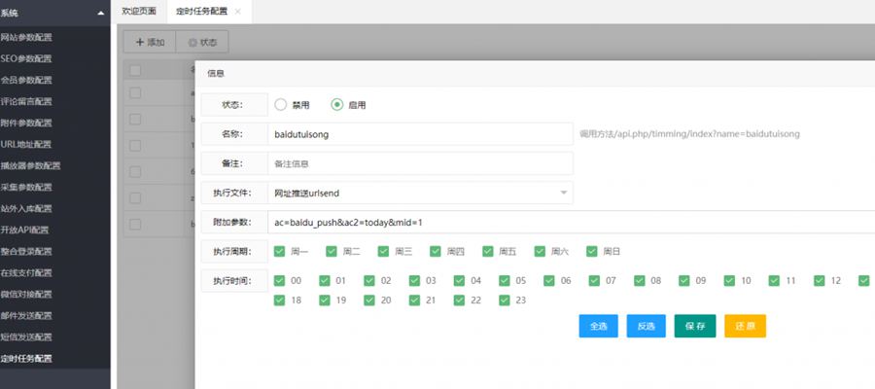This screenshot has height=389, width=875.
Task: Select the 启用 radio button
Action: (x=337, y=105)
